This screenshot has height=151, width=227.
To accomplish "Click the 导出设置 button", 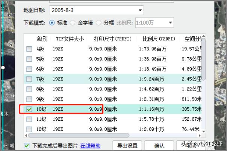I will 127,145.
